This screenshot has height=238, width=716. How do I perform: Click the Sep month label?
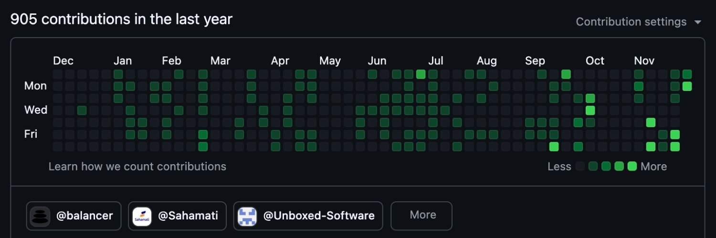pos(535,61)
